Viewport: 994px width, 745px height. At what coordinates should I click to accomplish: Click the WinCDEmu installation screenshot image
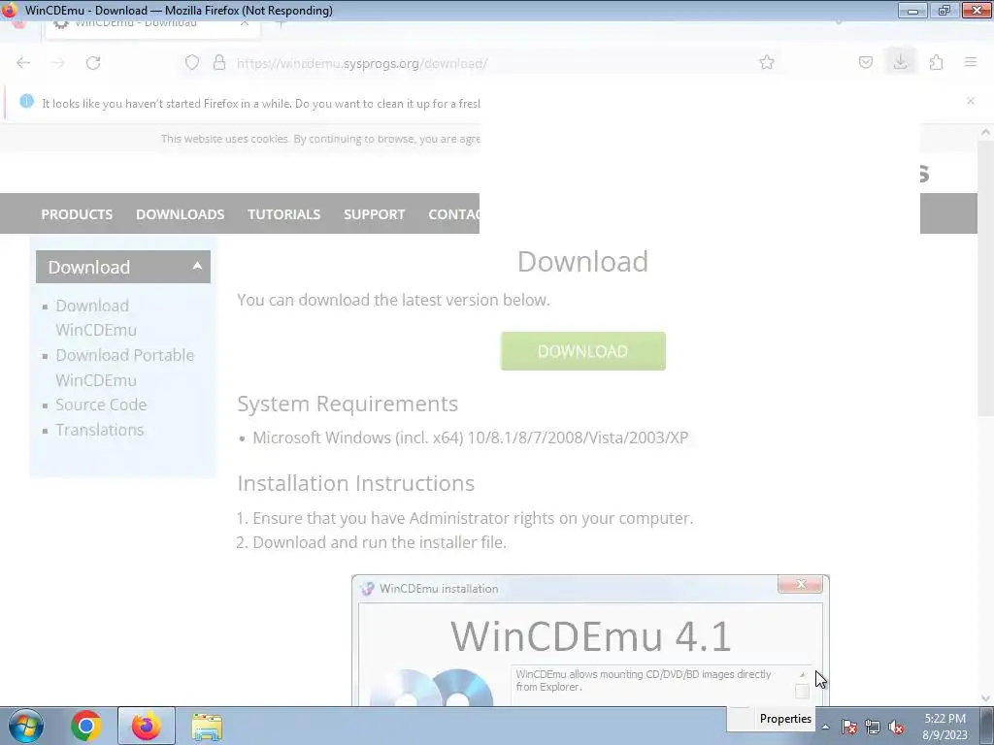[x=590, y=640]
